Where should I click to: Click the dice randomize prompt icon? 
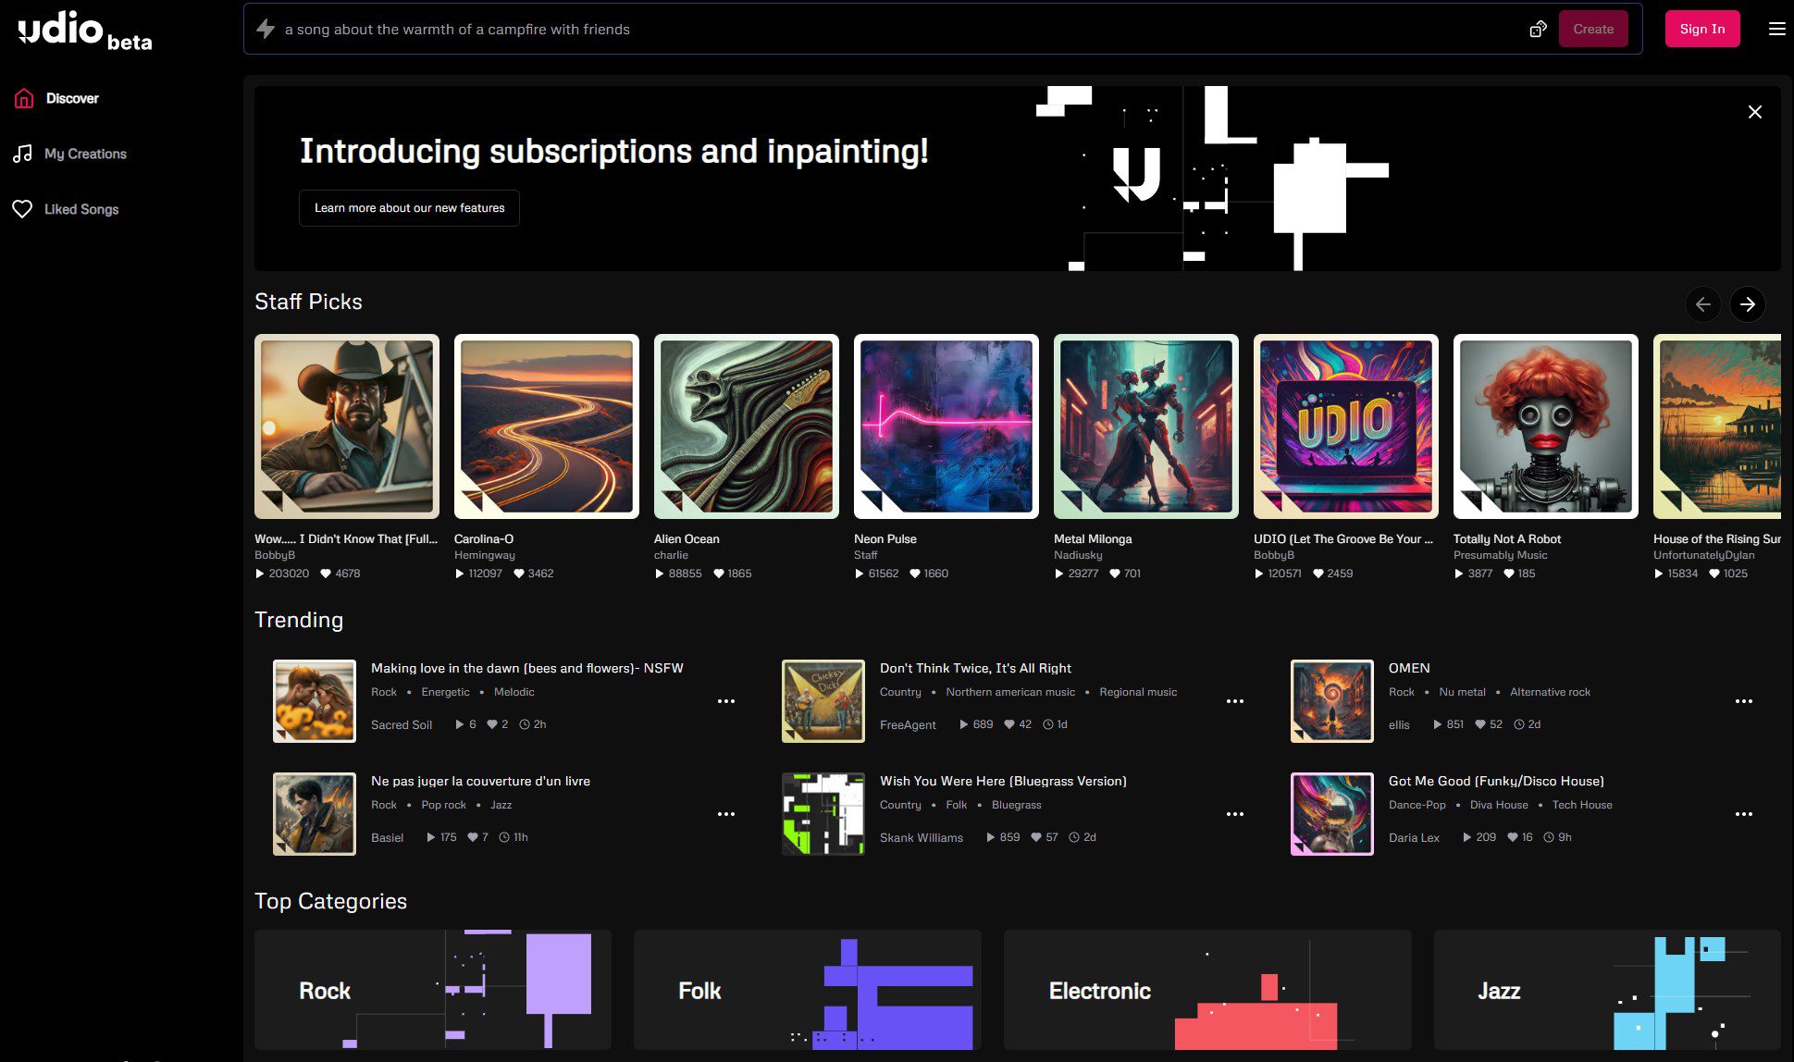[1538, 29]
